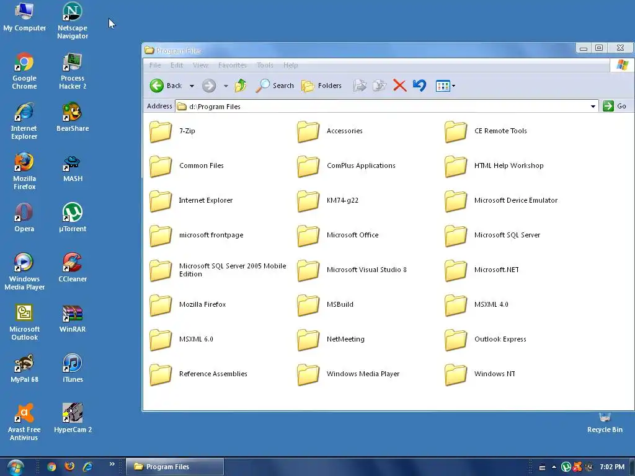Select the Internet Explorer folder

coord(191,201)
